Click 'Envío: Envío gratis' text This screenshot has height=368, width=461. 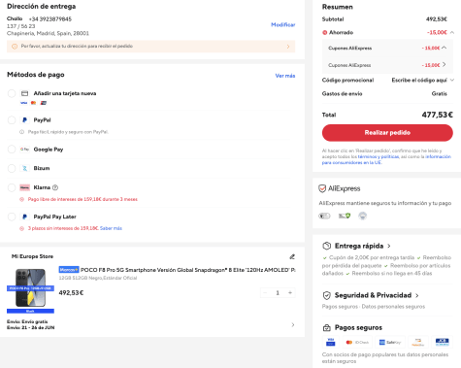click(27, 321)
